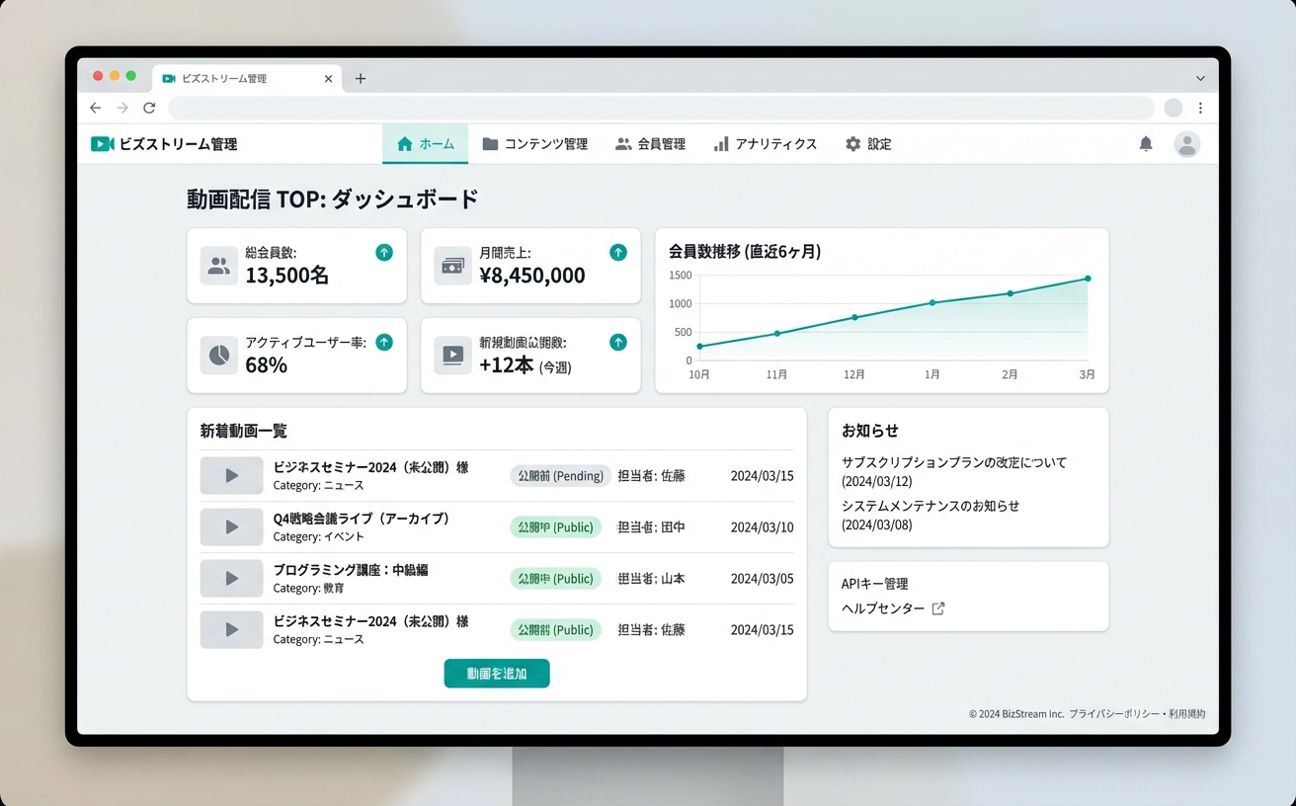The width and height of the screenshot is (1296, 806).
Task: Open the プライバシーポリシー link
Action: pos(1106,714)
